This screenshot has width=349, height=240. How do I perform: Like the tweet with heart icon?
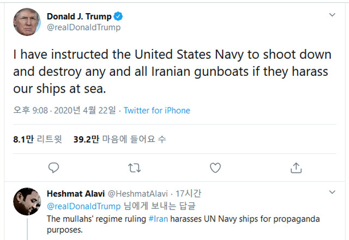pos(215,167)
